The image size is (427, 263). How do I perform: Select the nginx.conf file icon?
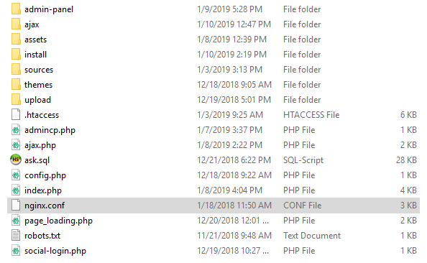click(16, 205)
